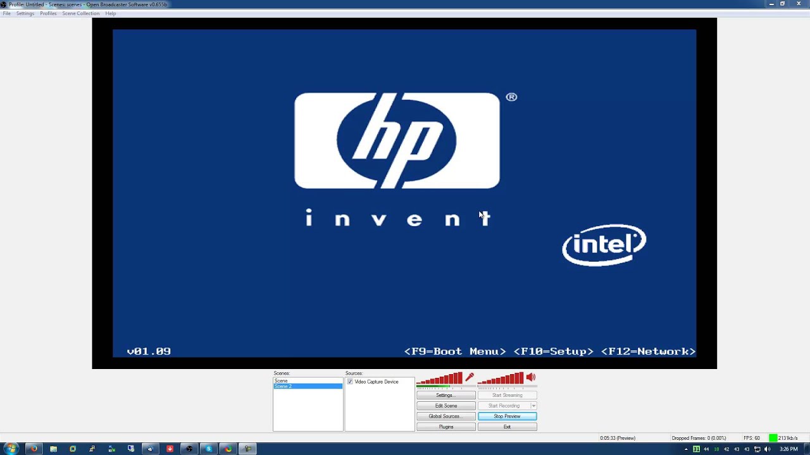The width and height of the screenshot is (810, 455).
Task: Click the green bitrate status indicator
Action: pyautogui.click(x=773, y=438)
